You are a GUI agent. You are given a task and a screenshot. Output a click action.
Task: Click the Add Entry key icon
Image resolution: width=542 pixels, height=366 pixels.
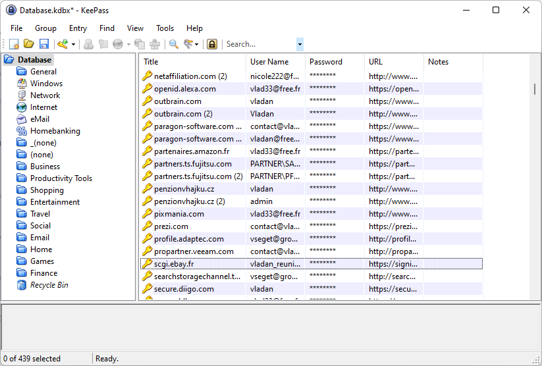coord(63,44)
